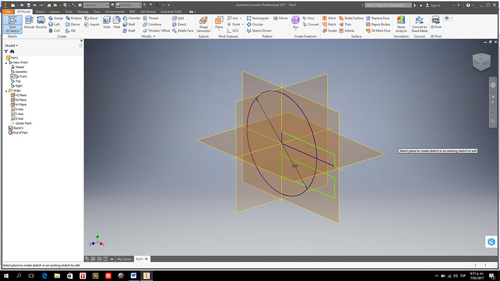Create a work Plane
The height and width of the screenshot is (281, 500).
pyautogui.click(x=219, y=22)
